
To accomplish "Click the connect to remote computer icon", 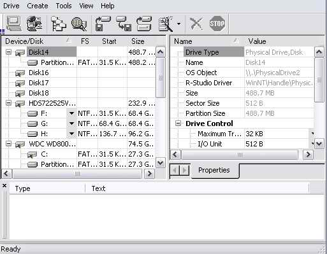I will click(34, 24).
